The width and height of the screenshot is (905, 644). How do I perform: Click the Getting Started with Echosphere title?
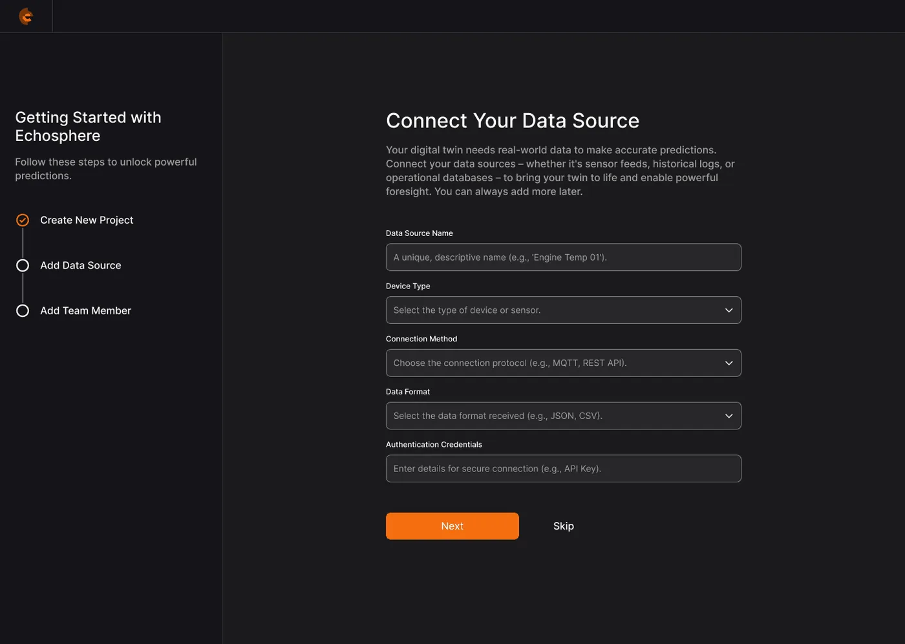coord(89,127)
